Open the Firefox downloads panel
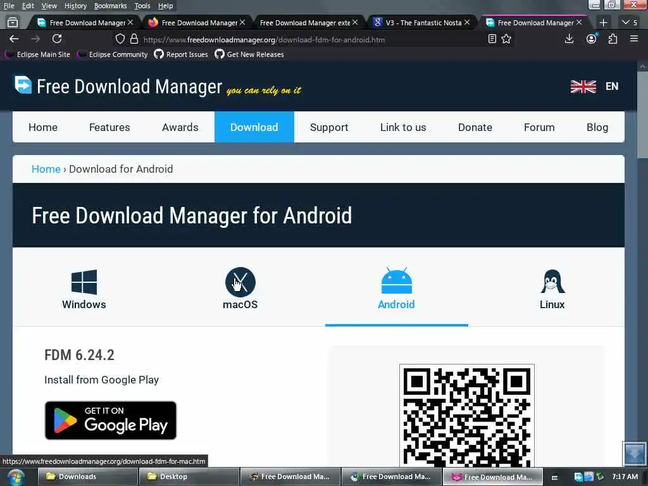 point(569,39)
